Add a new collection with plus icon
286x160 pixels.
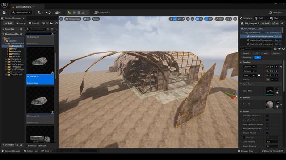(17, 145)
